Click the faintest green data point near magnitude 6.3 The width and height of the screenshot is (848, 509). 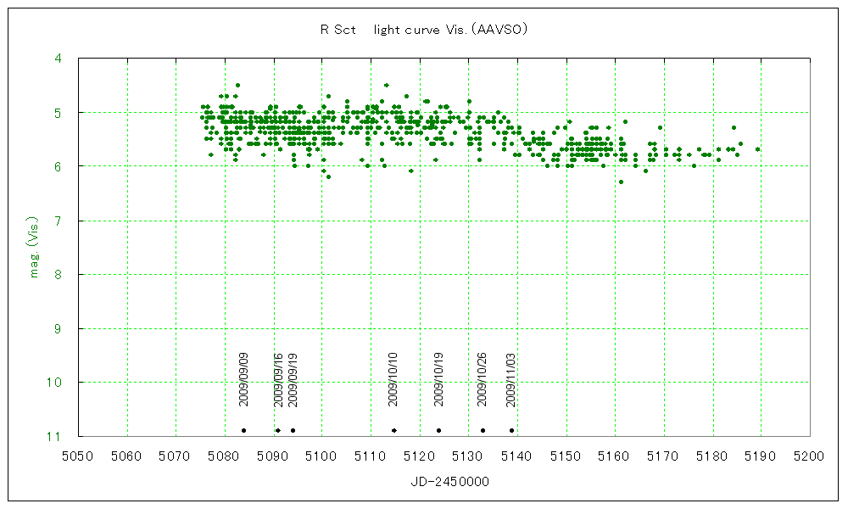(621, 182)
